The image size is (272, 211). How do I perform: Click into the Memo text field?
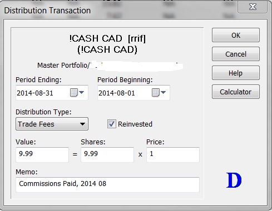click(107, 185)
